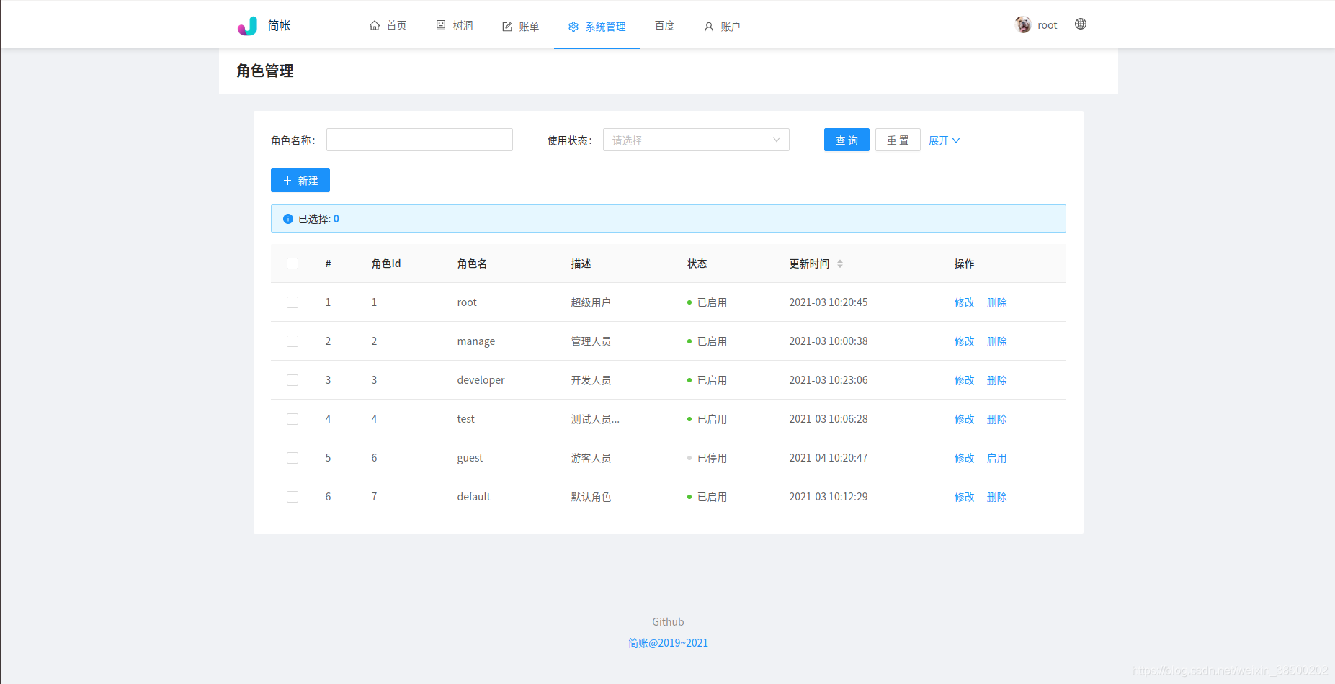Click 启用 for the guest role

click(x=996, y=458)
